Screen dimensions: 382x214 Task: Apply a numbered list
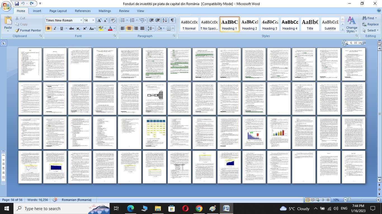[132, 20]
